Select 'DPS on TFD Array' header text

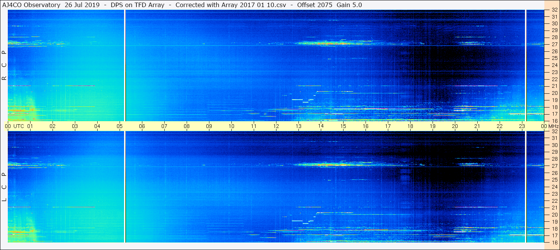coord(137,5)
